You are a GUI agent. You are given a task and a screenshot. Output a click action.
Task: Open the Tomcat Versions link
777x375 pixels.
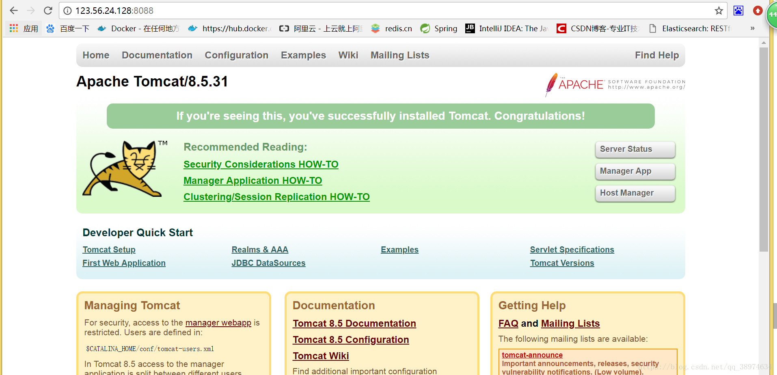(562, 263)
